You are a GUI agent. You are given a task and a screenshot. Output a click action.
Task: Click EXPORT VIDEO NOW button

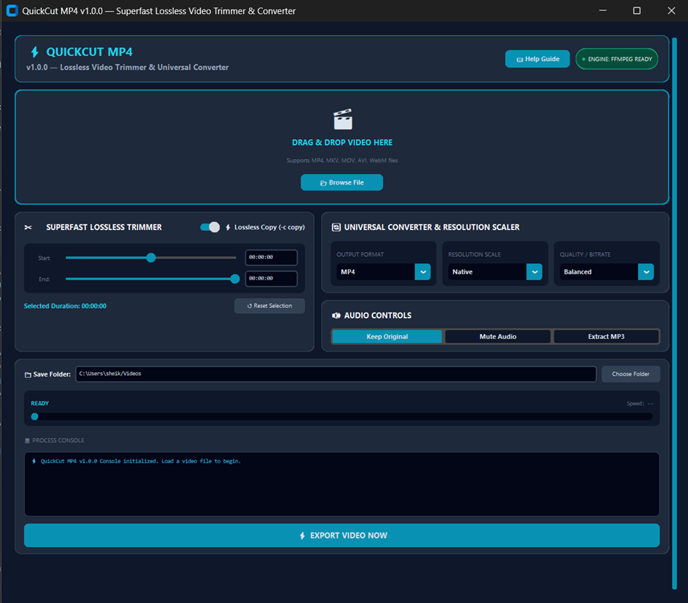(342, 535)
